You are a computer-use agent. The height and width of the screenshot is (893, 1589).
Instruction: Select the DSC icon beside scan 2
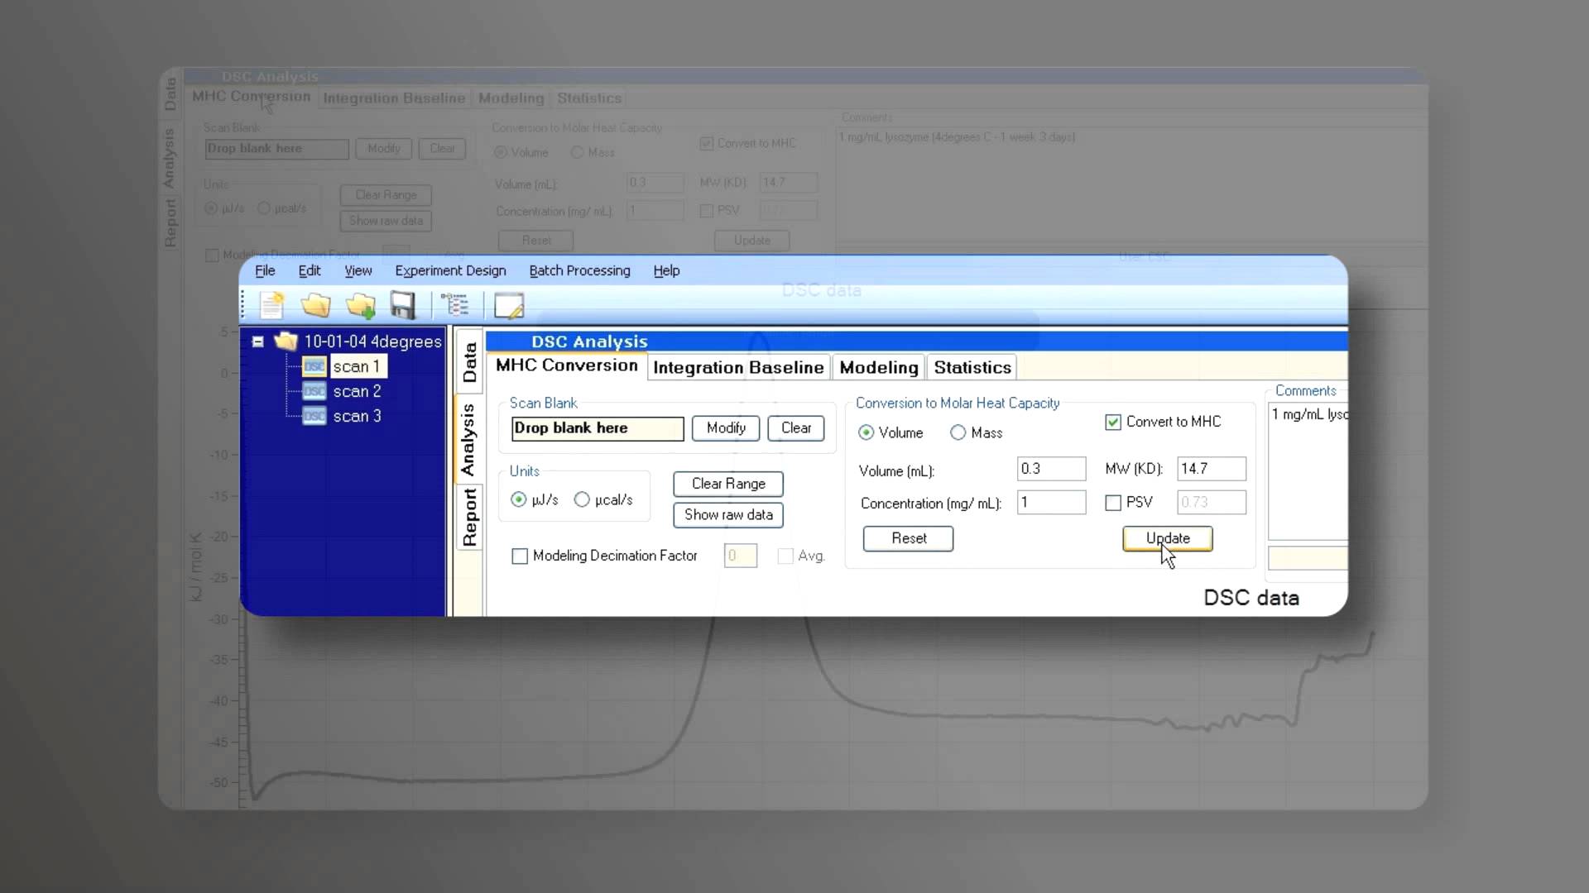coord(314,391)
